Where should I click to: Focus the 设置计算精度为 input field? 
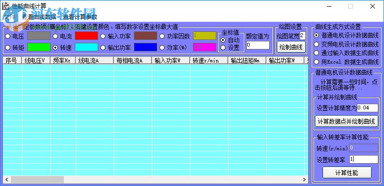[367, 108]
